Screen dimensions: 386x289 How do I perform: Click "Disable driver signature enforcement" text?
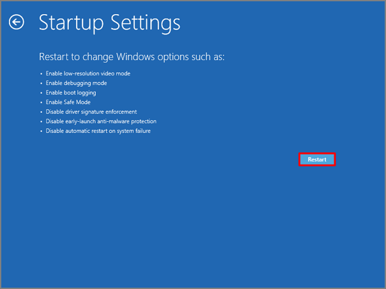(91, 112)
